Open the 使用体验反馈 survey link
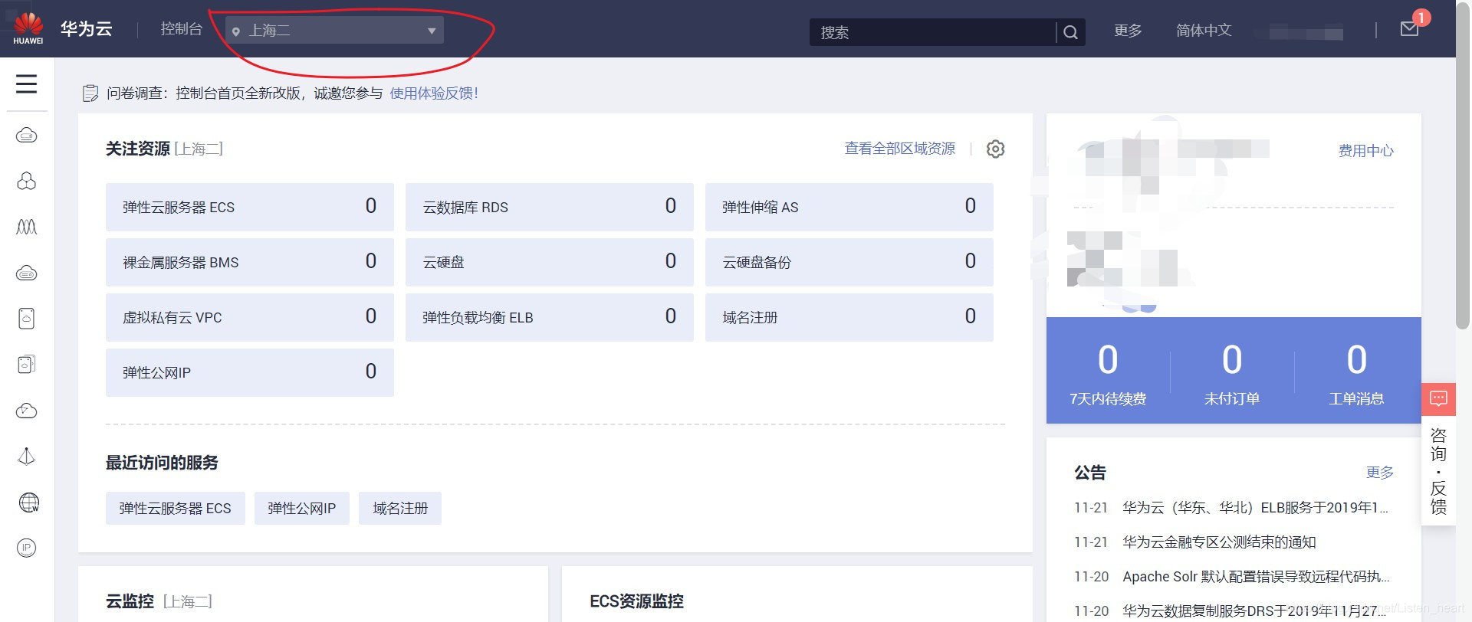The height and width of the screenshot is (622, 1472). tap(434, 93)
